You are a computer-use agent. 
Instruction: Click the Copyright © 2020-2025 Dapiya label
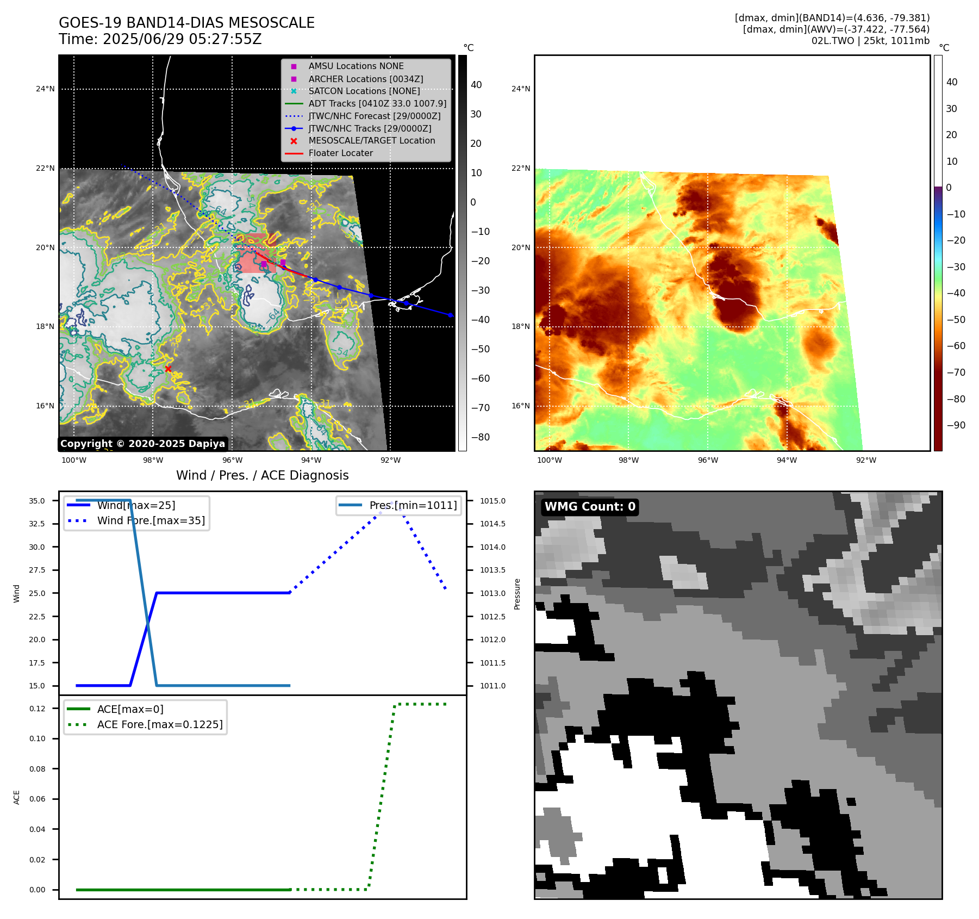pos(142,444)
